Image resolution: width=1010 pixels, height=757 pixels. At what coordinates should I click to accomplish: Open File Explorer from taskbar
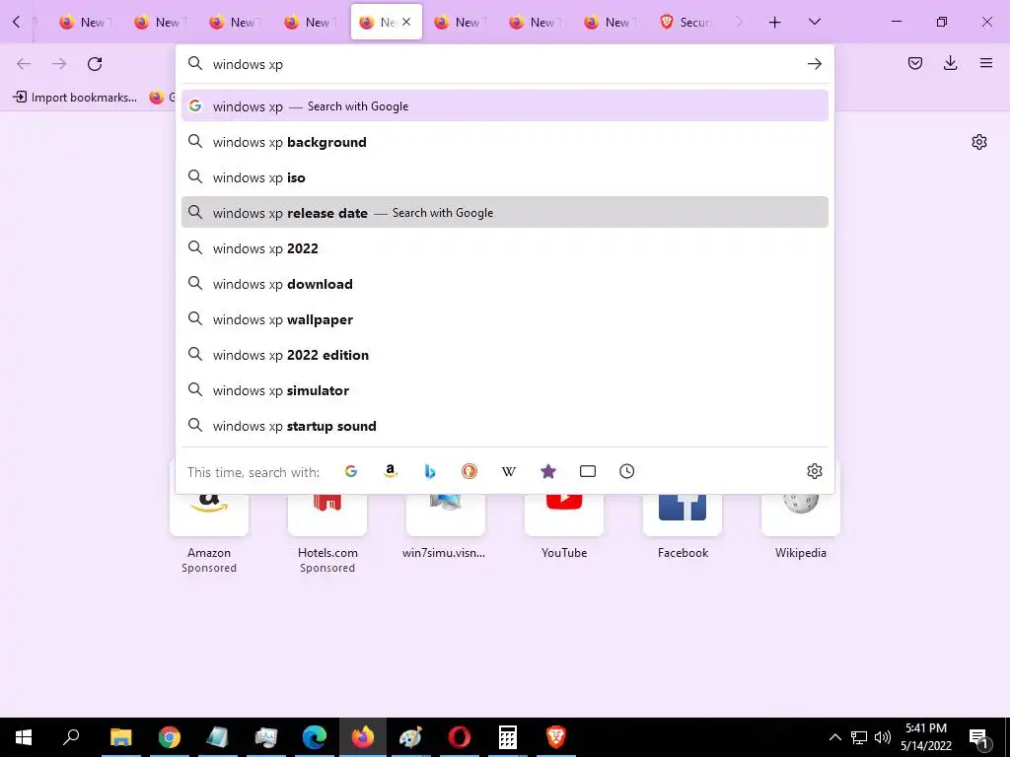coord(120,737)
